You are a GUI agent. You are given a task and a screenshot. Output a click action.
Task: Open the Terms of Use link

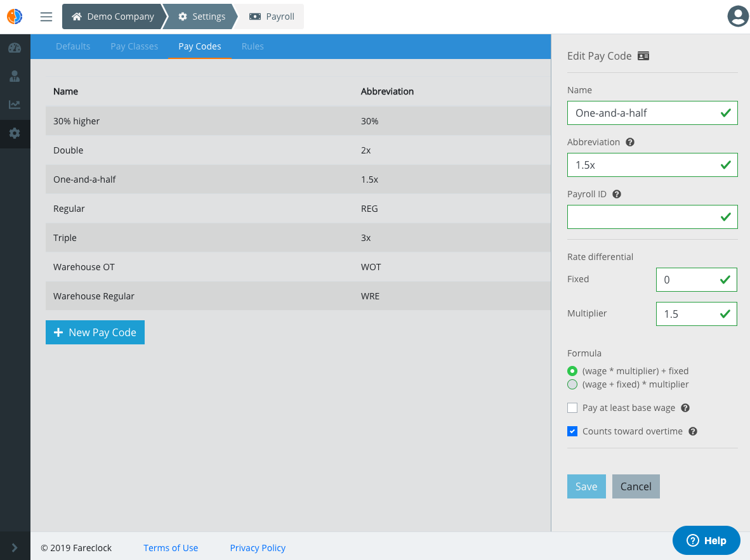[171, 548]
